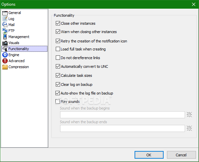The width and height of the screenshot is (199, 162).
Task: Open the Compression options page
Action: tap(19, 67)
